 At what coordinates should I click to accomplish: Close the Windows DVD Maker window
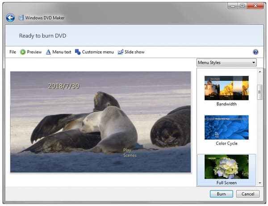tap(255, 6)
